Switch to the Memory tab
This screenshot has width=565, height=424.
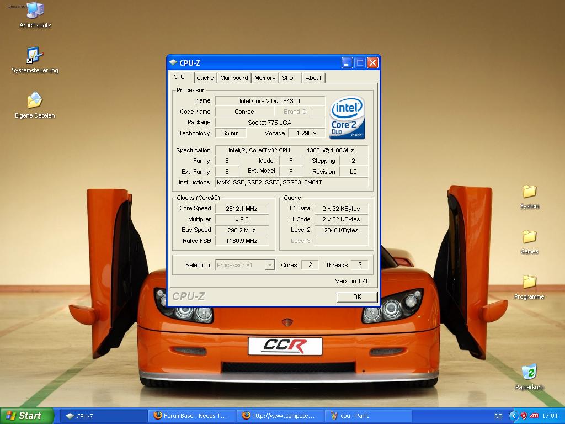tap(264, 78)
